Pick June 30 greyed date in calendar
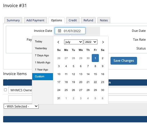 coord(88,58)
